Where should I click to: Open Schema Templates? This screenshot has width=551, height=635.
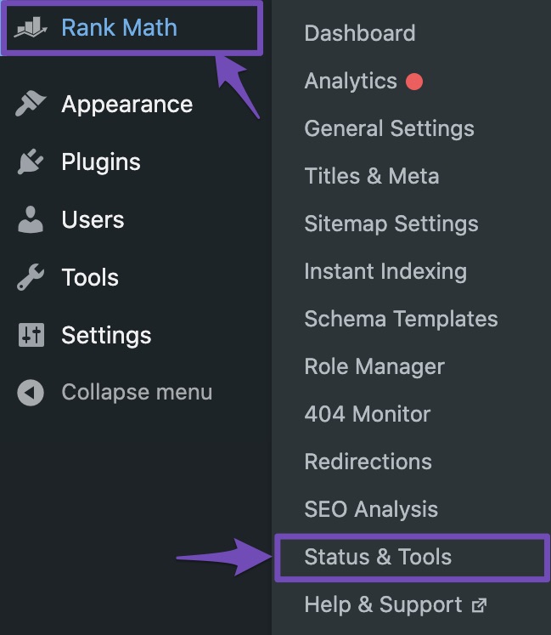click(401, 319)
